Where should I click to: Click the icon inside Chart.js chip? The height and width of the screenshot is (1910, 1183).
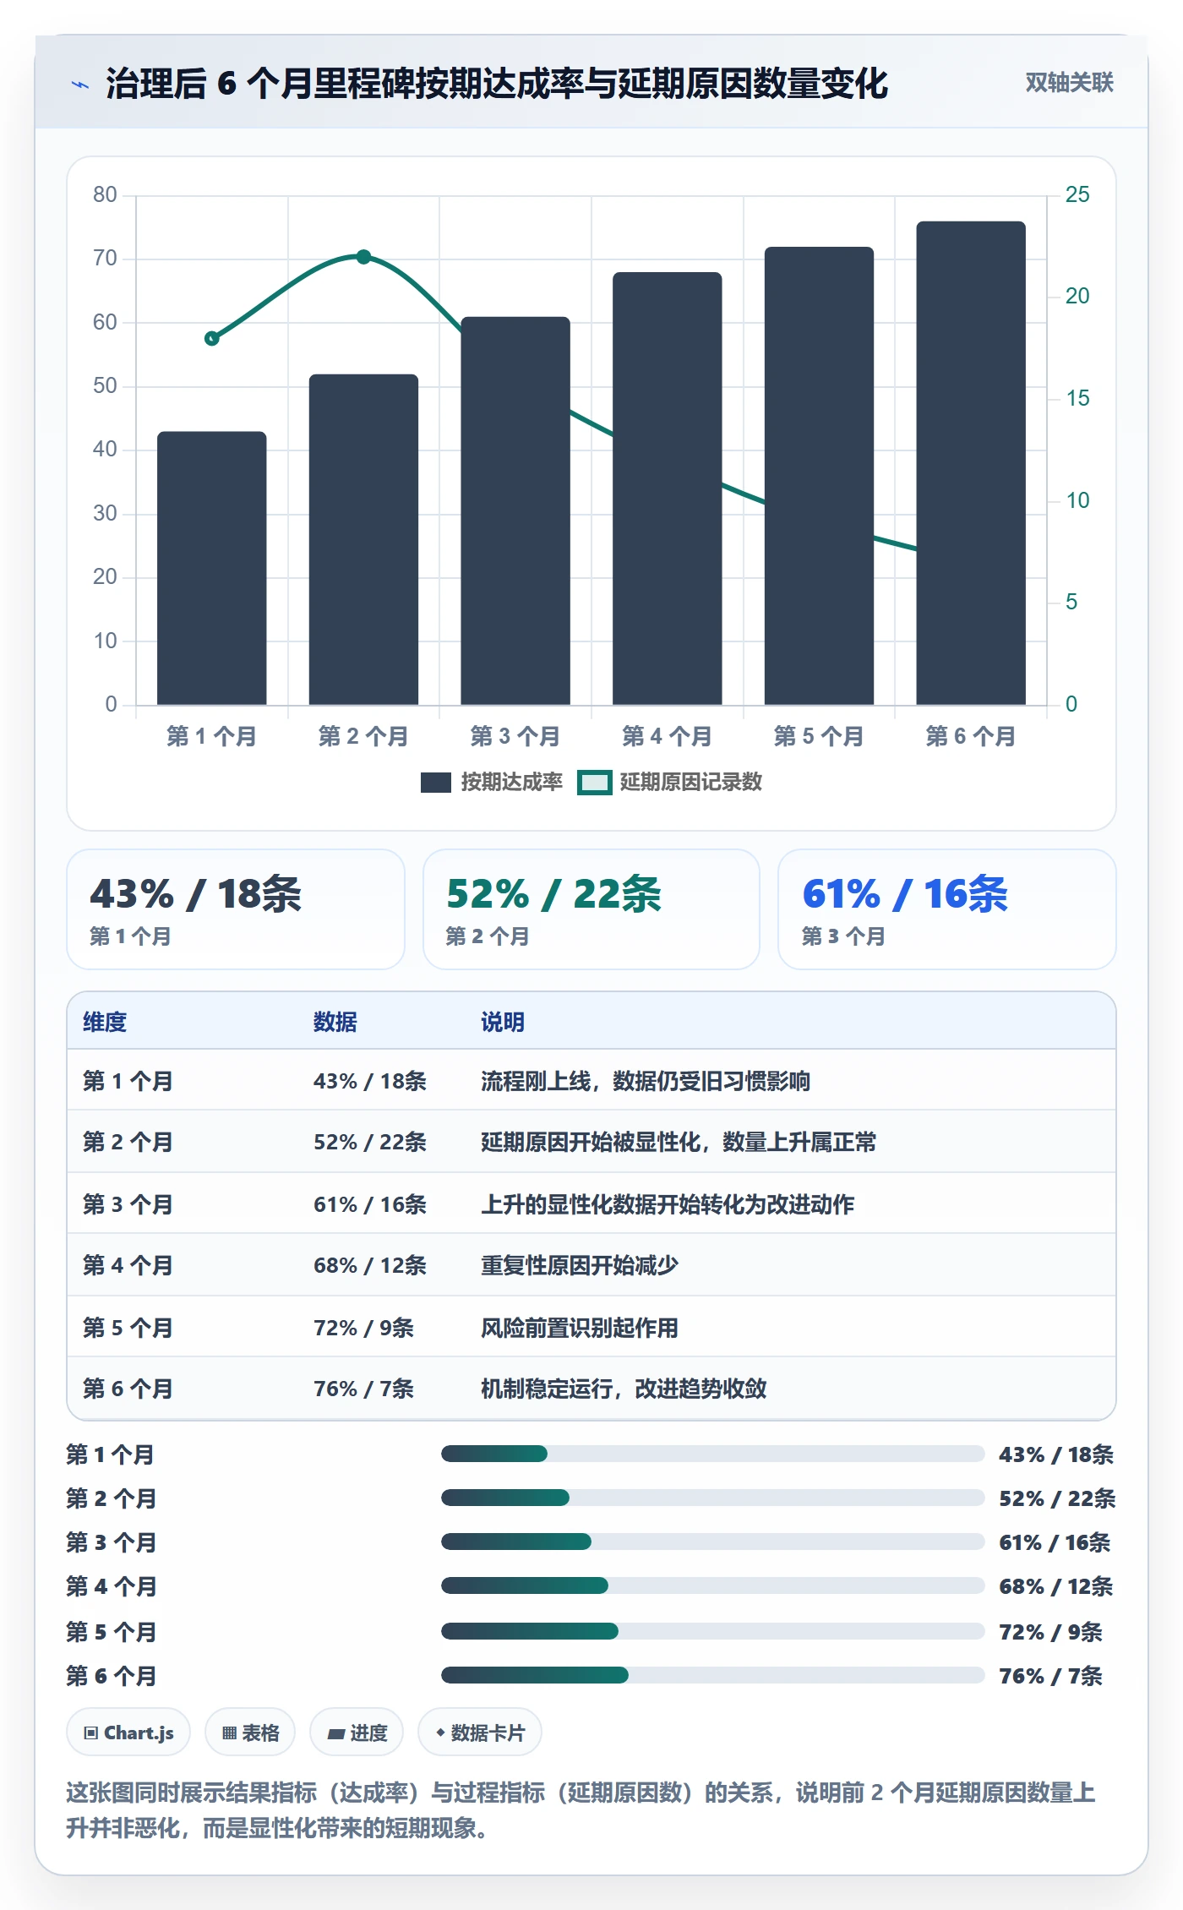pyautogui.click(x=91, y=1733)
